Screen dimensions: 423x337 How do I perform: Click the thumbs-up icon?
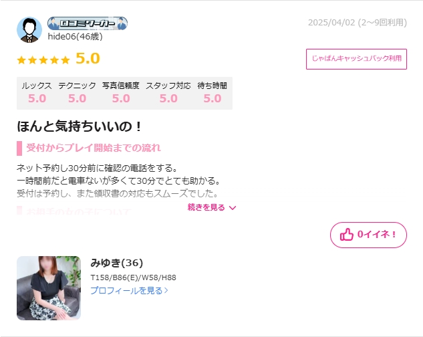pyautogui.click(x=346, y=235)
